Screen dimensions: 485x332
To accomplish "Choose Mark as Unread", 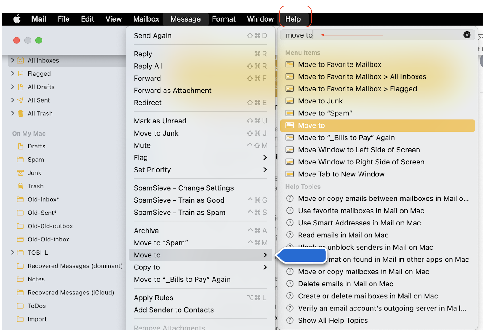I will tap(201, 121).
